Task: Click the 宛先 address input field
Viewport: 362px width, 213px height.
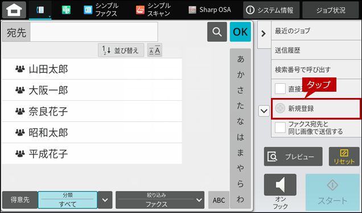Action: (94, 32)
